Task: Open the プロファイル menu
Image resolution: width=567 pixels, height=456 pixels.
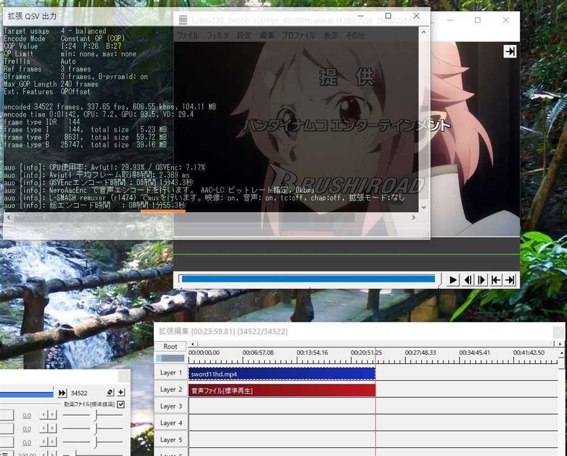Action: point(298,35)
